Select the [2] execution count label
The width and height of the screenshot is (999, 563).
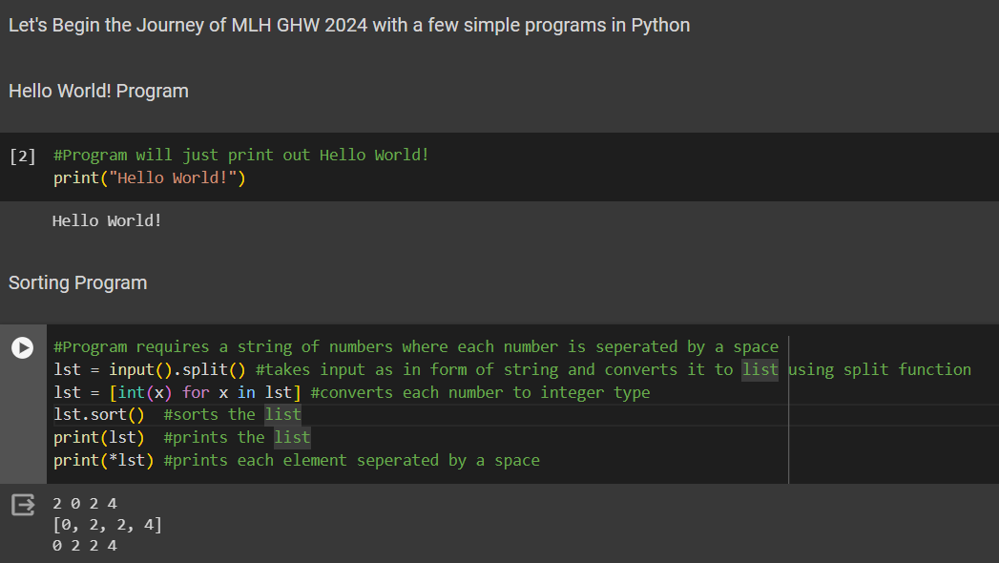tap(22, 156)
